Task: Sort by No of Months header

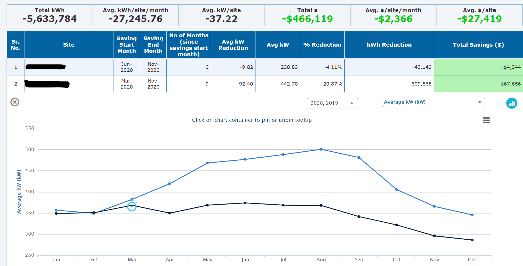Action: (189, 45)
